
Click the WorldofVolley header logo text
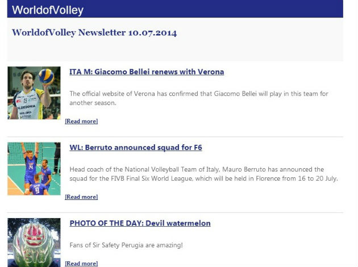tap(48, 10)
